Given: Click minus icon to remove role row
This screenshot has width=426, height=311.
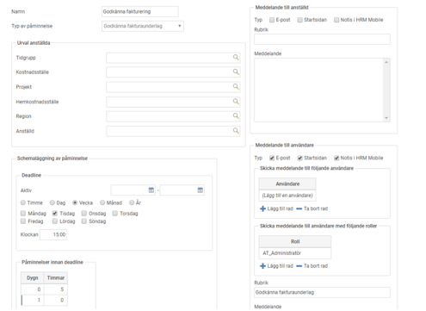Looking at the screenshot, I should (299, 266).
